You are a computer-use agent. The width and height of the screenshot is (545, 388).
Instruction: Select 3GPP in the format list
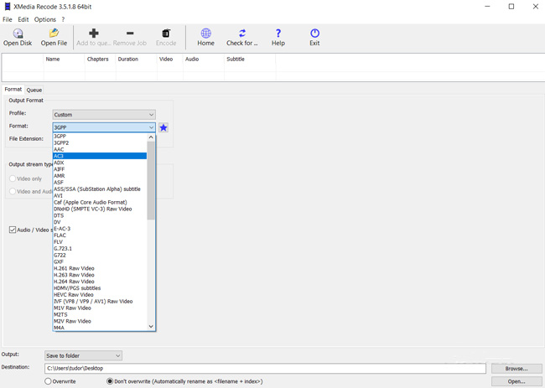(100, 136)
